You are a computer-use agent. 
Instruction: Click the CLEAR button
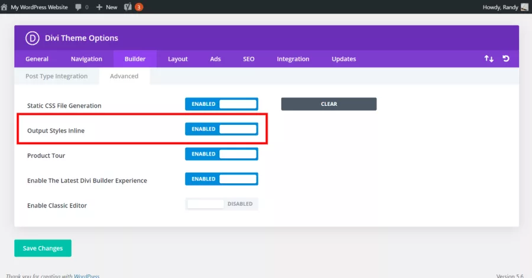click(x=329, y=104)
